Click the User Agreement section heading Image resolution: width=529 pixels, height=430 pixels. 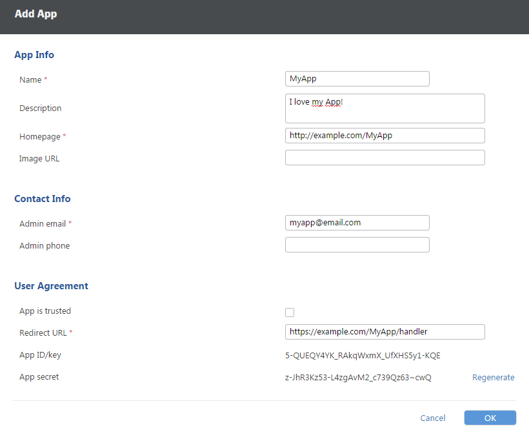click(x=51, y=285)
